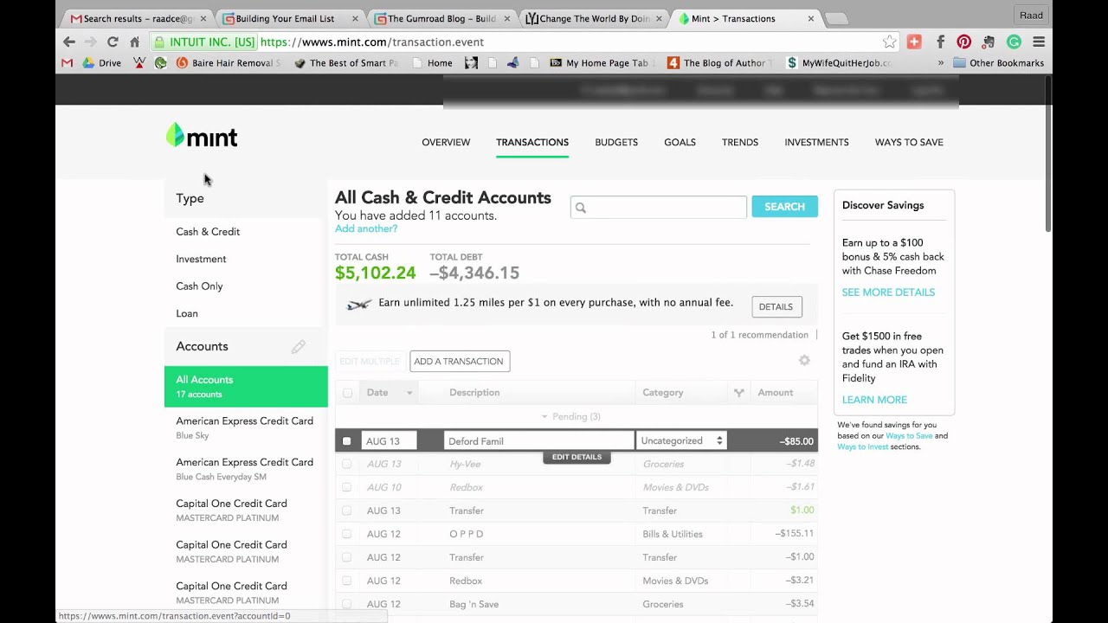Toggle select-all checkbox in table header
The height and width of the screenshot is (623, 1108).
(347, 393)
